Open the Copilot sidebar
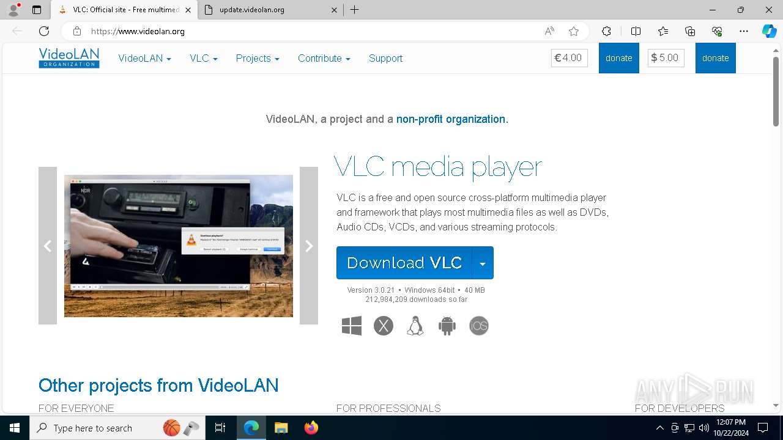The image size is (783, 440). pos(769,31)
